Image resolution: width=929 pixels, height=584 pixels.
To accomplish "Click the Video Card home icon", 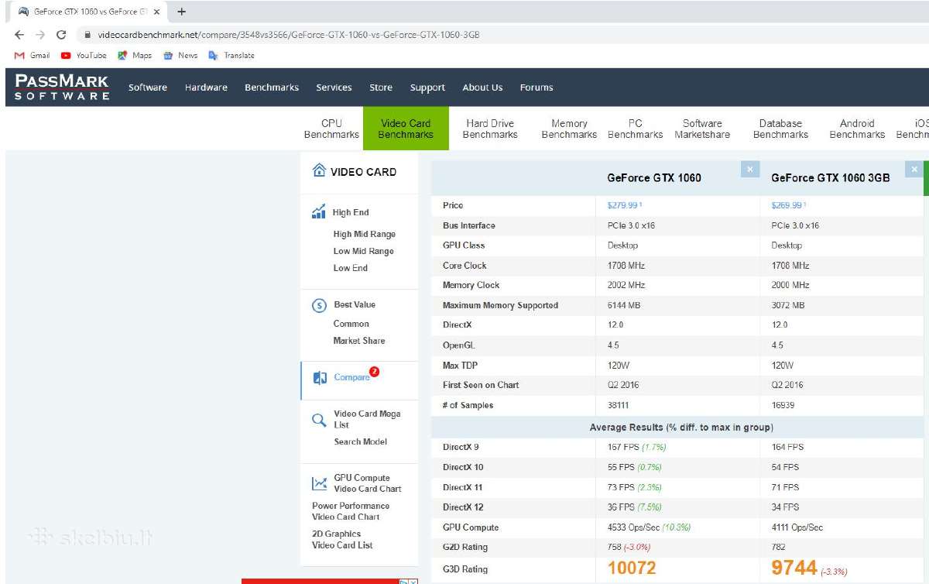I will 319,171.
